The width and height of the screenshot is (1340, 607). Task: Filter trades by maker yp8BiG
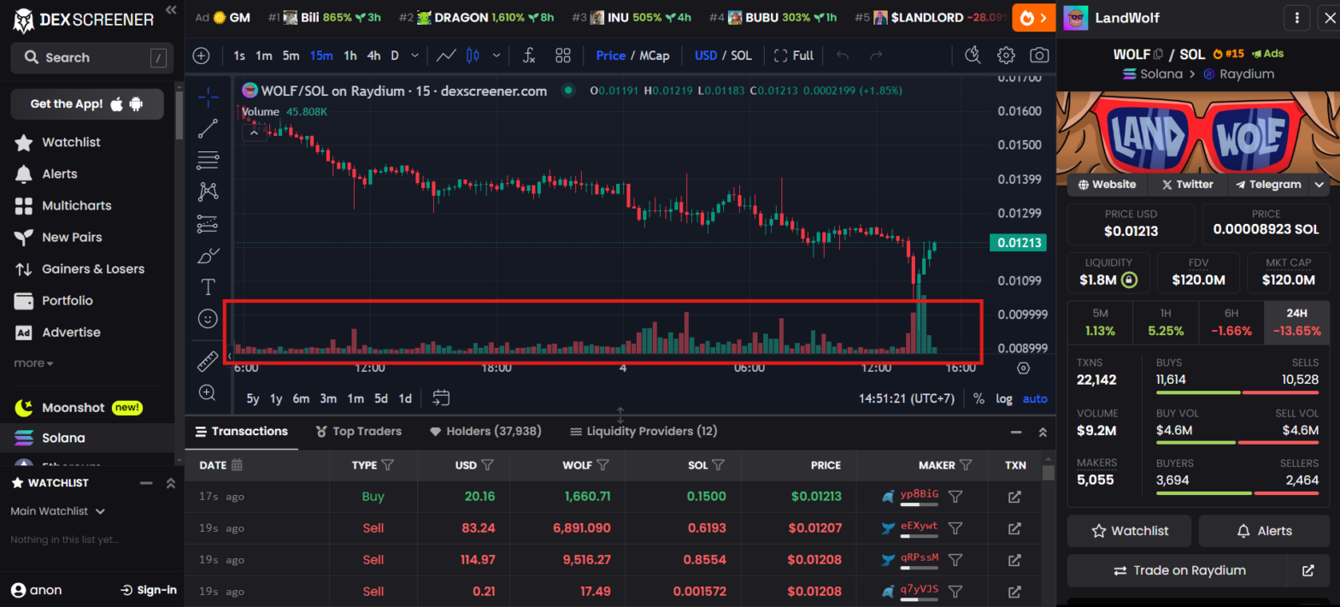pyautogui.click(x=956, y=496)
